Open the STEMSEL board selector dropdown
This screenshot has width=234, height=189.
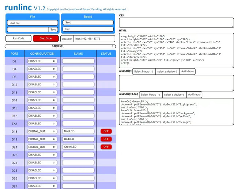click(60, 46)
